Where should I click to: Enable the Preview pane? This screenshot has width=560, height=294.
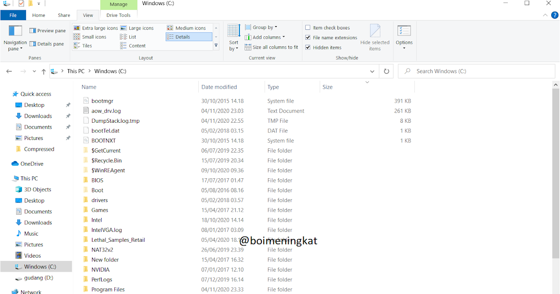(48, 31)
